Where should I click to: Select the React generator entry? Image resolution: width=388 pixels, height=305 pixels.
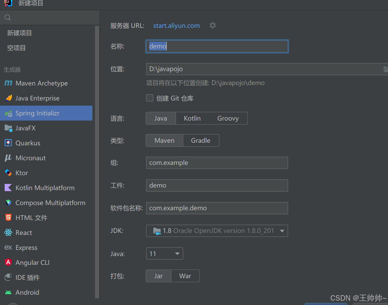coord(46,233)
